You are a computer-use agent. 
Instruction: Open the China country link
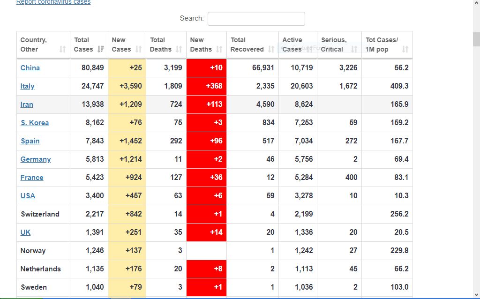(x=30, y=68)
